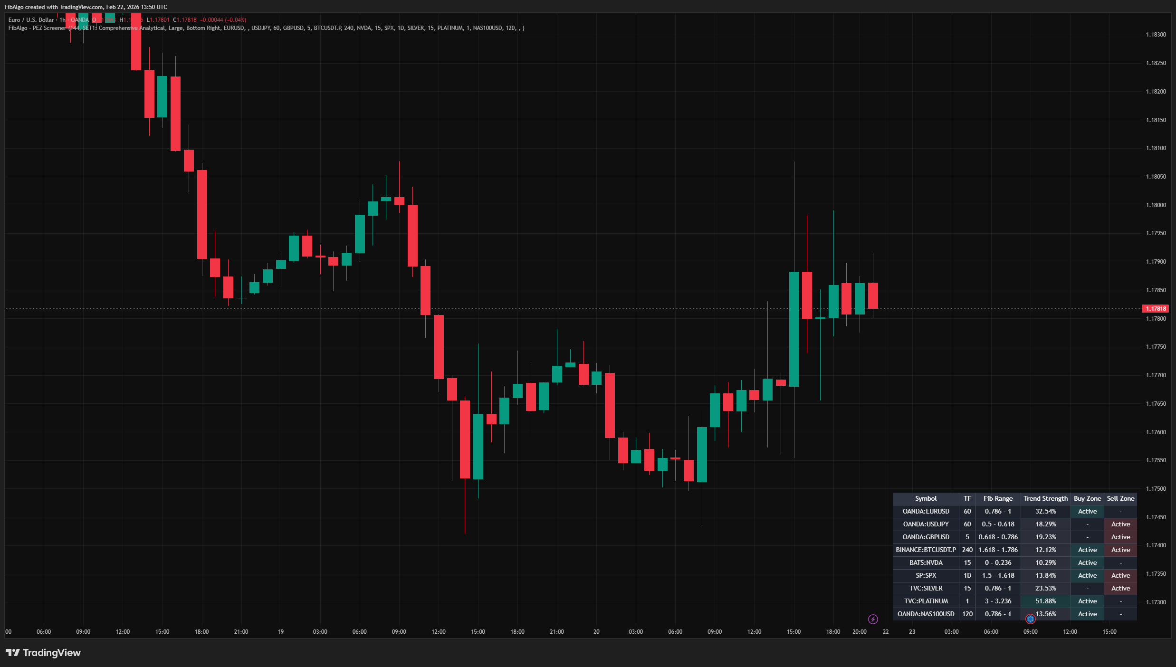This screenshot has height=667, width=1176.
Task: Open the 1h timeframe selector in chart legend
Action: pos(62,20)
